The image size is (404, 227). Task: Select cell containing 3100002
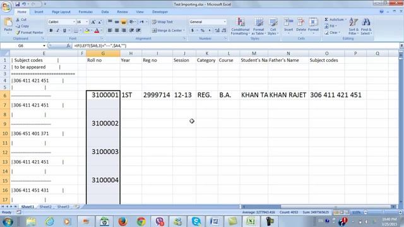point(103,124)
